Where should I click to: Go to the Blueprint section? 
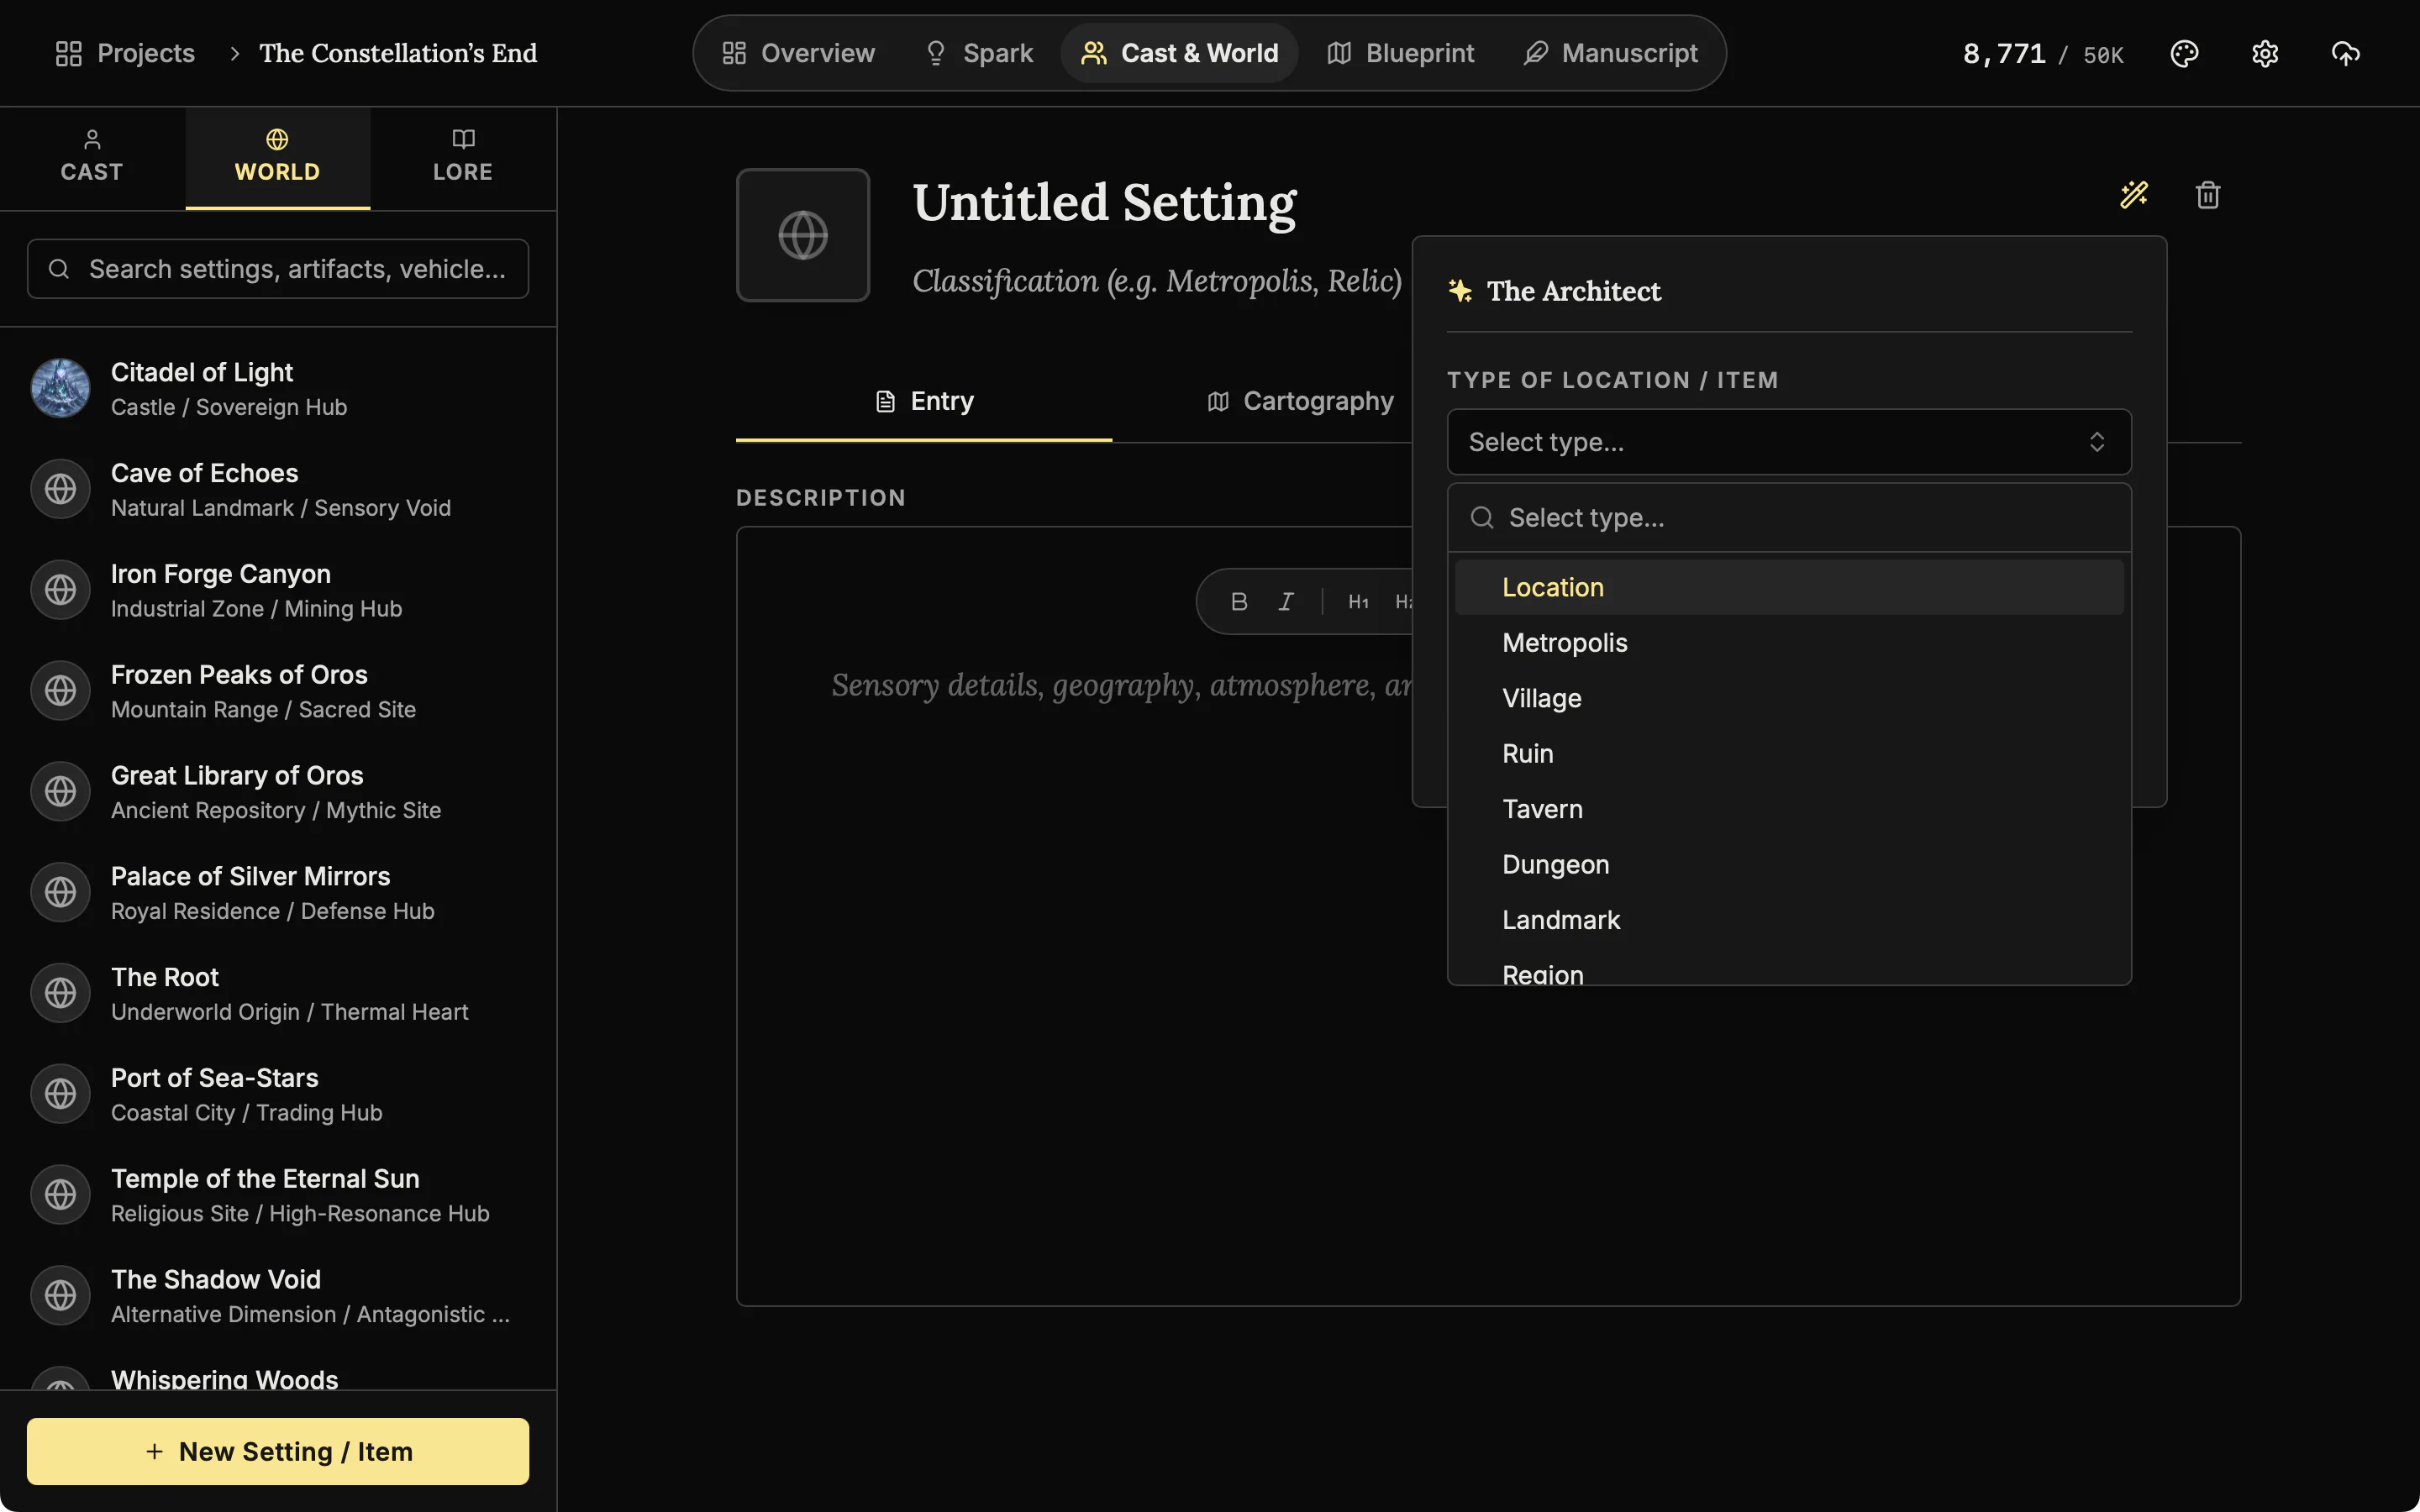pos(1400,53)
